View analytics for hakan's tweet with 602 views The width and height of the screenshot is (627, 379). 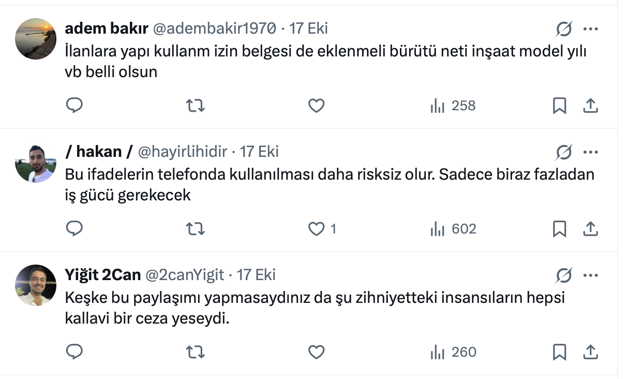pyautogui.click(x=453, y=229)
